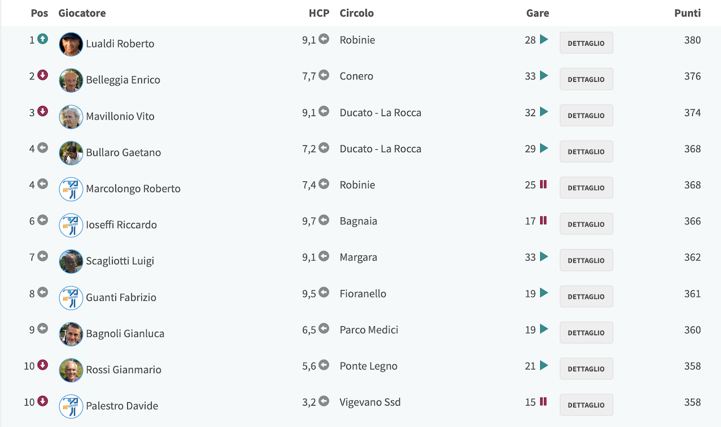Viewport: 721px width, 427px height.
Task: Click the HCP arrow icon for Lualdi Roberto
Action: tap(323, 39)
